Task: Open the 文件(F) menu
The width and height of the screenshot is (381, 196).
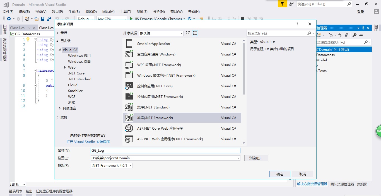Action: [x=8, y=11]
